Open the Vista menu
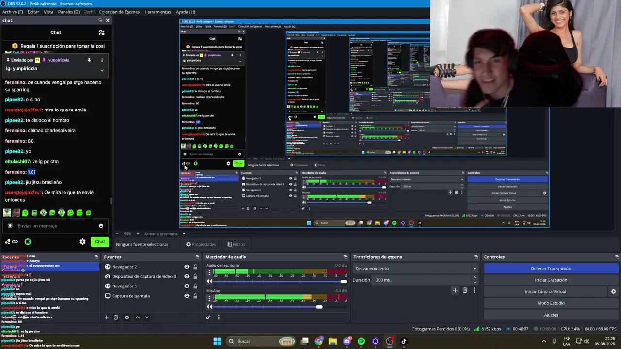This screenshot has width=621, height=349. click(49, 12)
